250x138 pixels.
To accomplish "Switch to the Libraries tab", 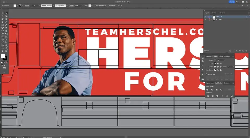I will tap(214, 13).
